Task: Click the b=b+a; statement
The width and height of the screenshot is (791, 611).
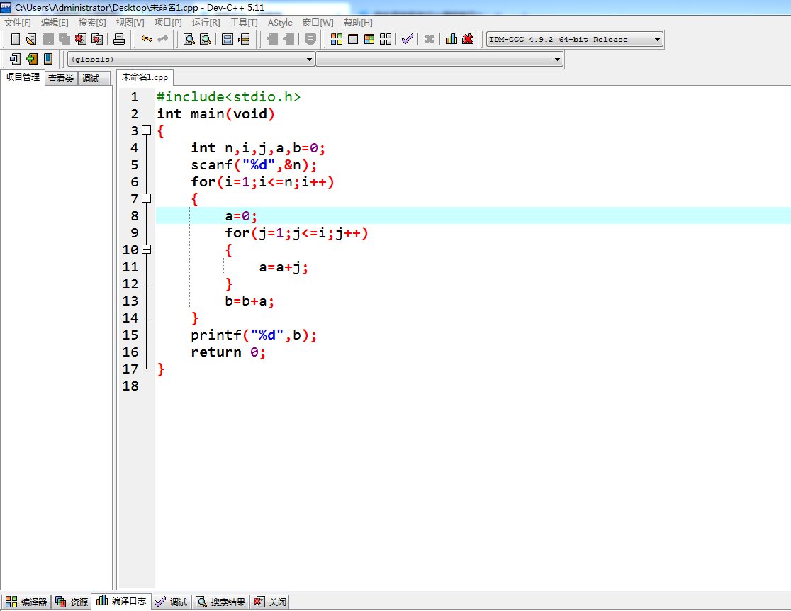Action: click(x=249, y=301)
